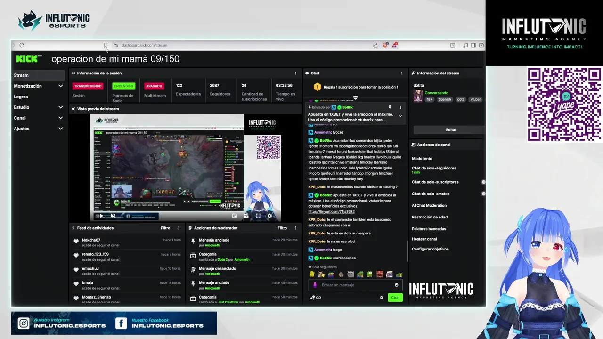603x339 pixels.
Task: Open the Brave Rewards triangle icon
Action: click(395, 45)
